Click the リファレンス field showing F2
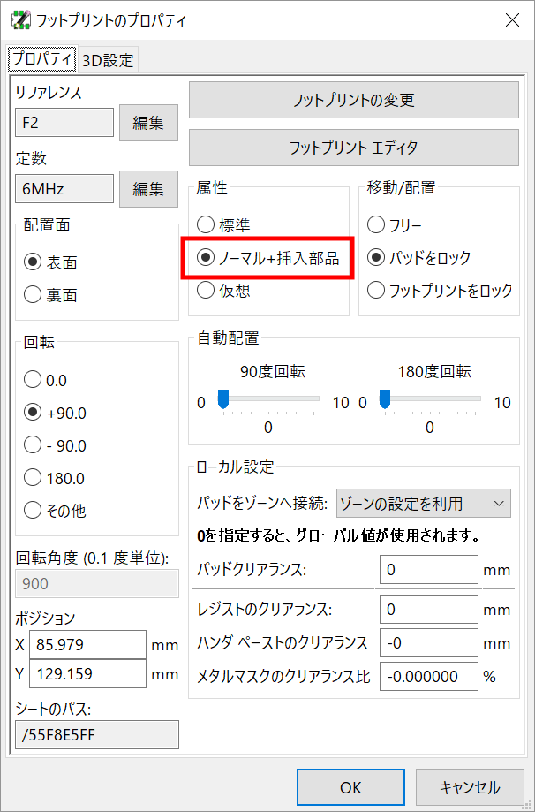Viewport: 535px width, 812px height. [x=64, y=123]
